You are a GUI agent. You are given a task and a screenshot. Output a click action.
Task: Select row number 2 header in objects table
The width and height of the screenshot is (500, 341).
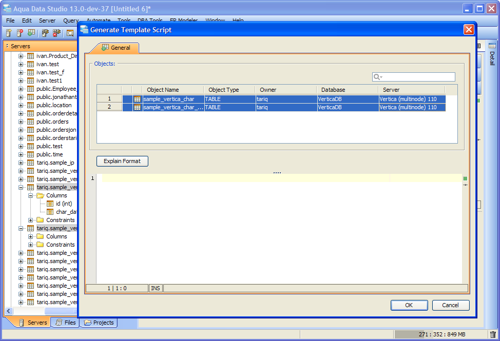coord(109,107)
